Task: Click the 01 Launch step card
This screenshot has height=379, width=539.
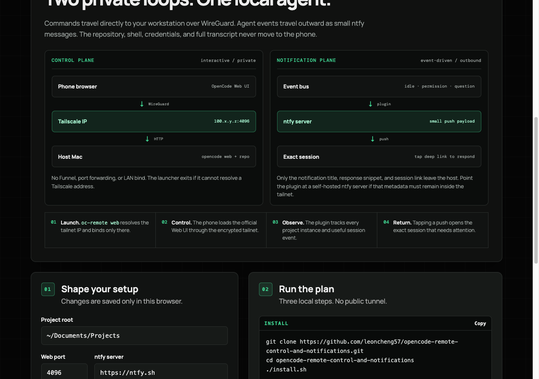Action: coord(100,230)
